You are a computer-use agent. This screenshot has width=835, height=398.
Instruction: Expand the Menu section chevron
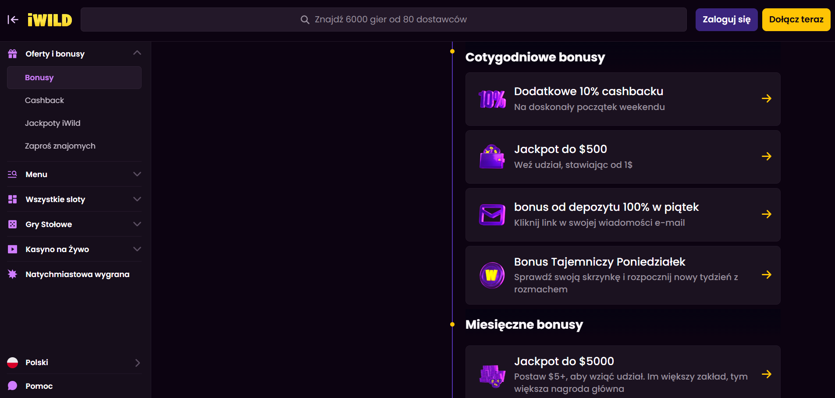click(x=137, y=174)
